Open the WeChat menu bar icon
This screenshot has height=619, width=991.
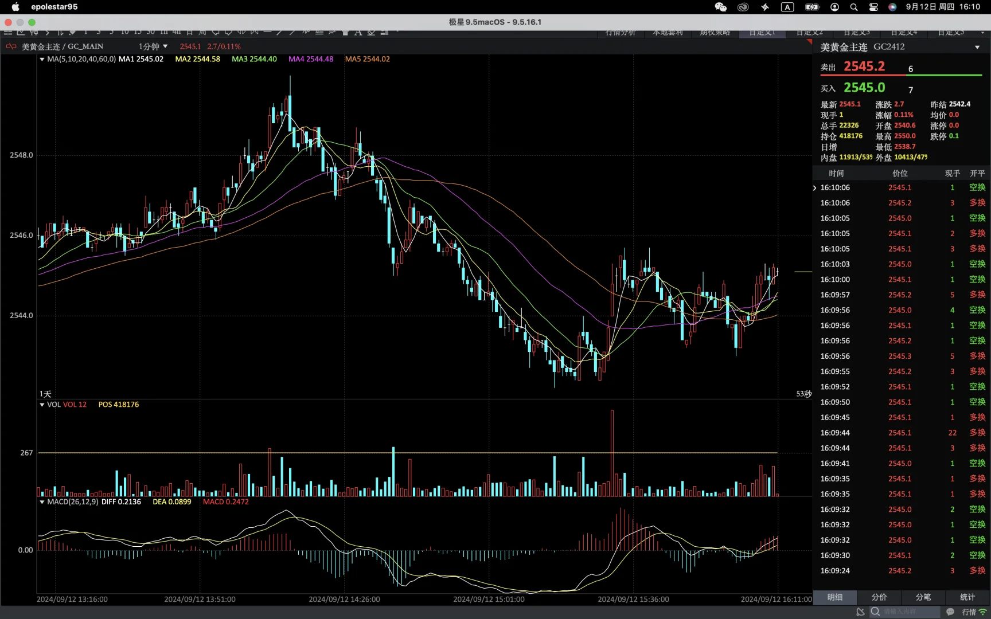[720, 7]
